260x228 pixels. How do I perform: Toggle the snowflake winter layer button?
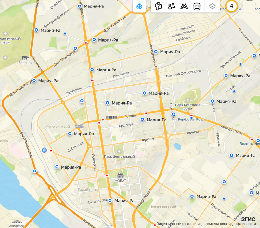click(139, 6)
